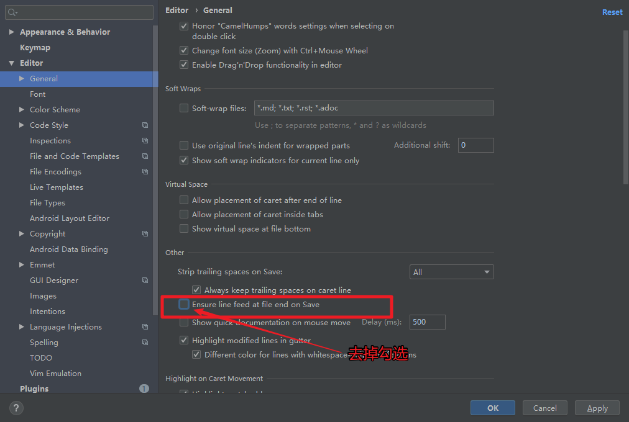Open Strip trailing spaces on Save dropdown
The width and height of the screenshot is (629, 422).
pos(451,272)
